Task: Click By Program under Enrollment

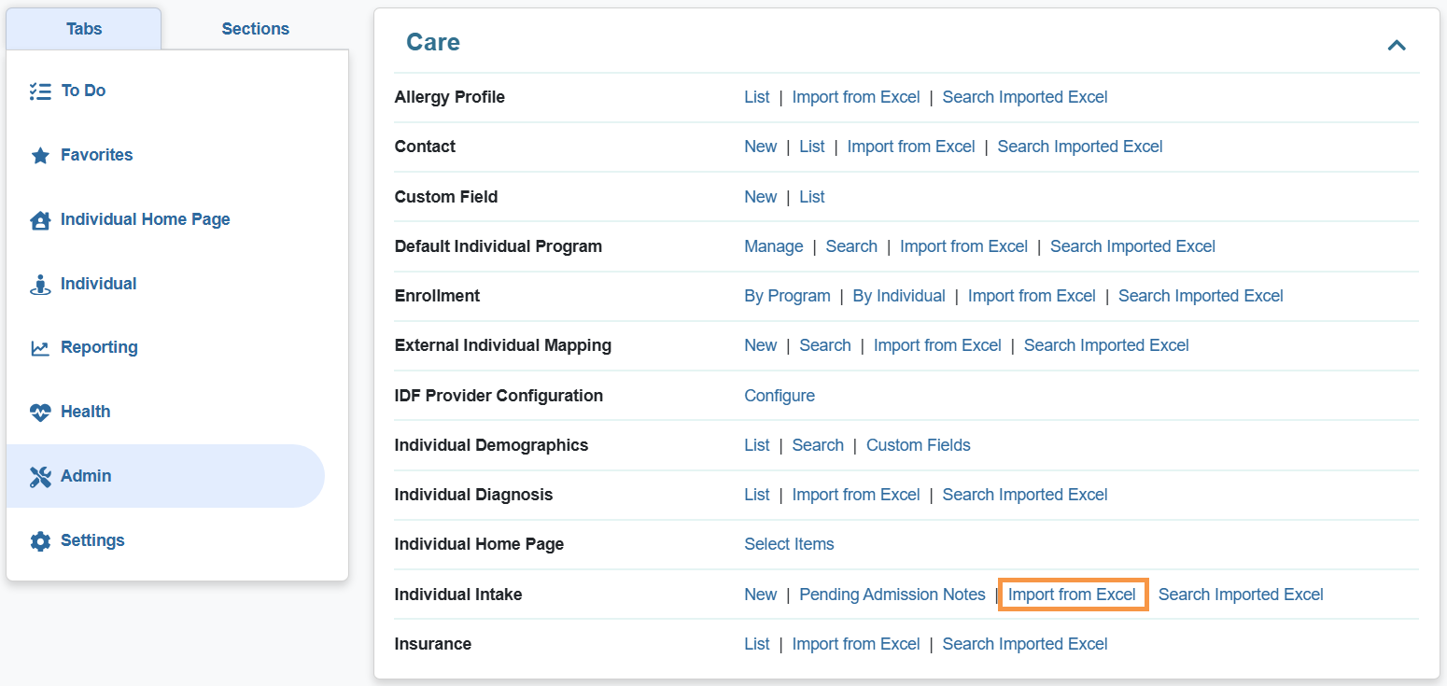Action: coord(786,296)
